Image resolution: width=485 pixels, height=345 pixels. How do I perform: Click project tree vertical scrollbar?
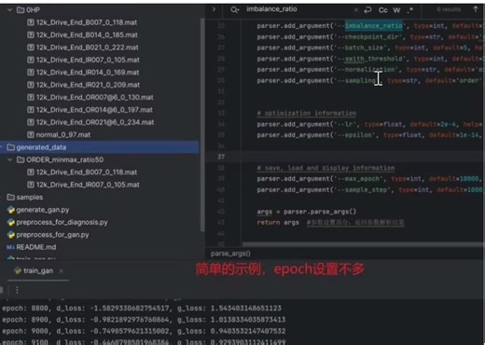(x=202, y=124)
